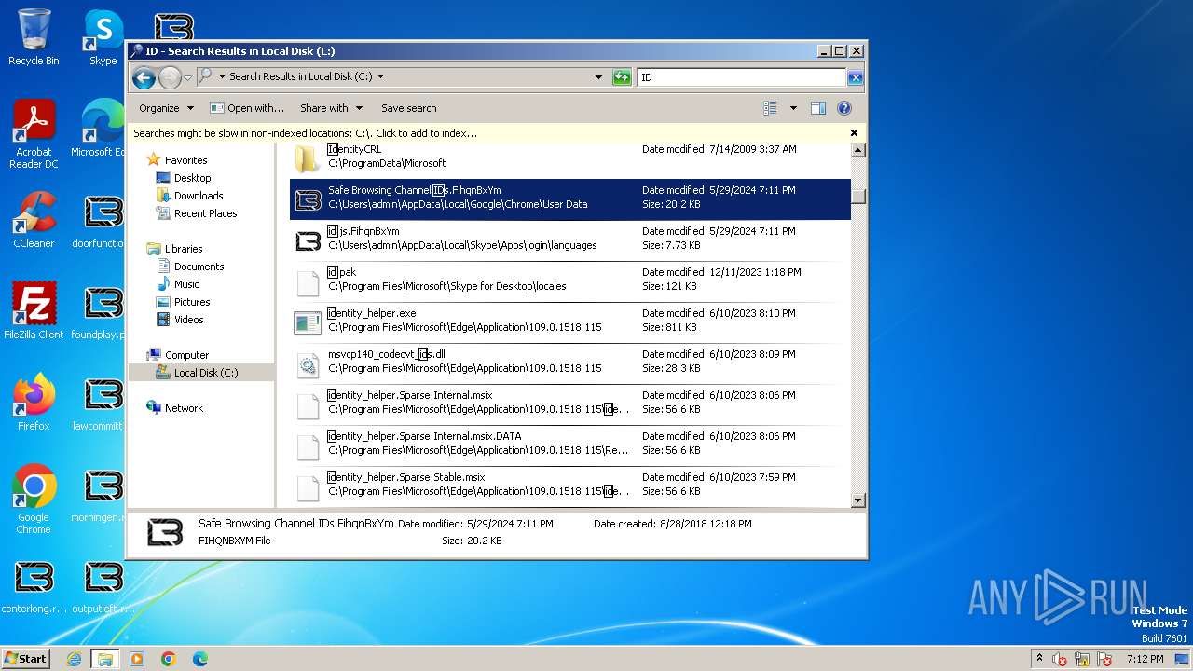
Task: Open the recent pages dropdown arrow
Action: [x=187, y=77]
